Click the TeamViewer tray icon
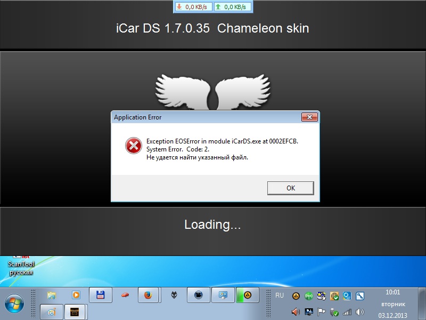The width and height of the screenshot is (426, 320). [x=347, y=296]
